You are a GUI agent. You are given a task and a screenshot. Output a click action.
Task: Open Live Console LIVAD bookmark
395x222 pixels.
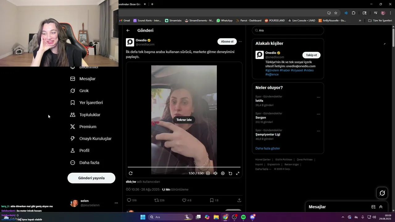pyautogui.click(x=301, y=21)
